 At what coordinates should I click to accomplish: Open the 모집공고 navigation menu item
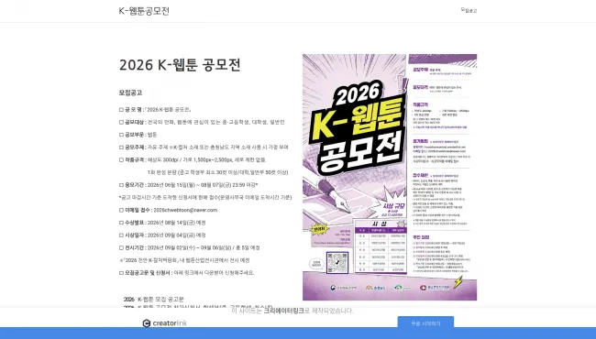(x=469, y=11)
